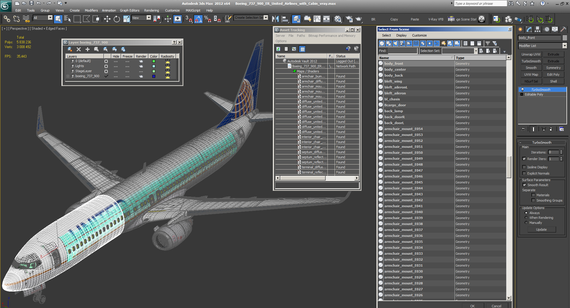The width and height of the screenshot is (570, 308).
Task: Select Always update option
Action: tap(526, 213)
